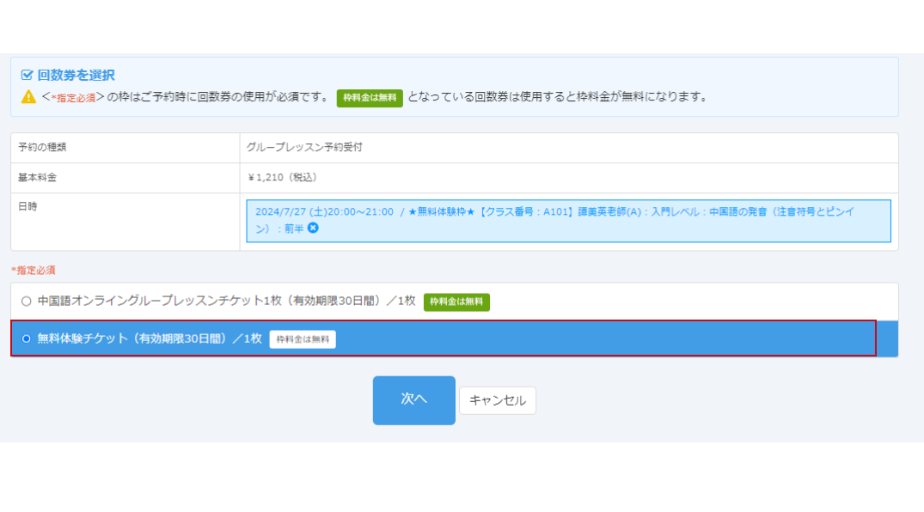Click white 枠料金は無料 badge on 無料体験チケット

303,339
